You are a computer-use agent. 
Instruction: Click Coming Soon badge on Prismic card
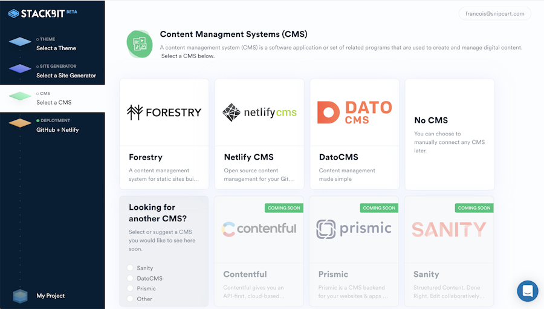(x=379, y=208)
